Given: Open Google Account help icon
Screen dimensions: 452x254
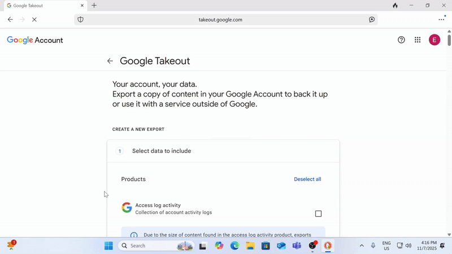Looking at the screenshot, I should pyautogui.click(x=401, y=40).
